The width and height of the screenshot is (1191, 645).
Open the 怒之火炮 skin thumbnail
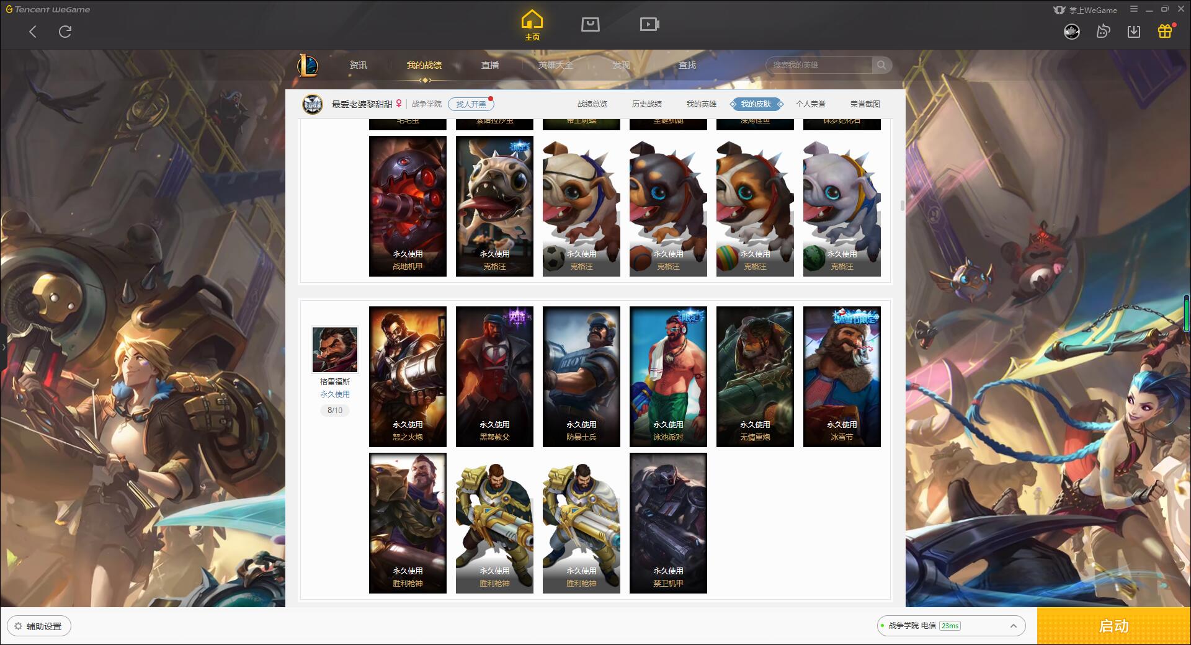(408, 377)
